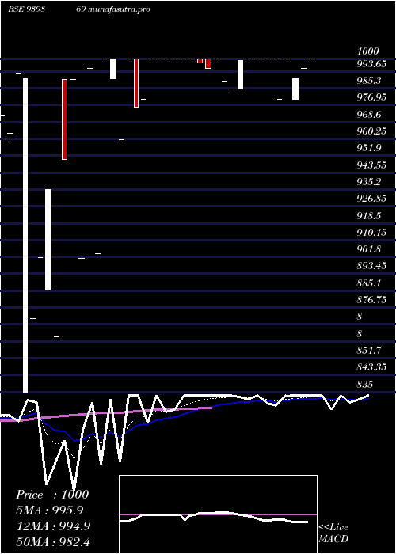The image size is (396, 554).
Task: Click the 910.15 price axis label
Action: coord(371,233)
